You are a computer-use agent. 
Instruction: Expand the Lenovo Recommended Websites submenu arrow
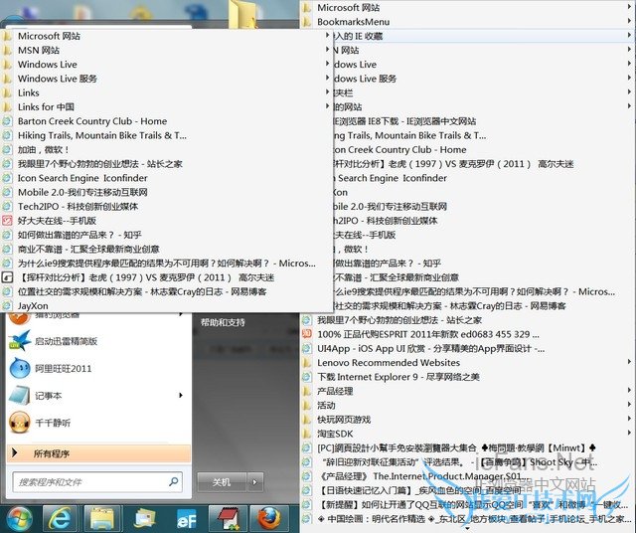click(x=629, y=363)
